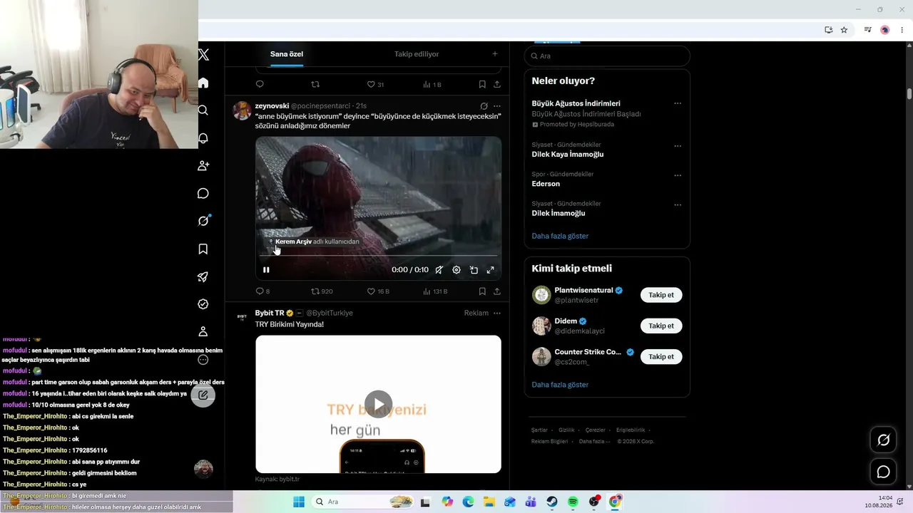Reply to the post with 31 likes
913x513 pixels.
point(260,85)
